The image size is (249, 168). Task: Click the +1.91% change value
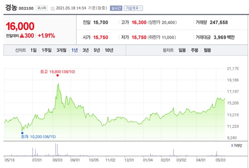pyautogui.click(x=46, y=36)
